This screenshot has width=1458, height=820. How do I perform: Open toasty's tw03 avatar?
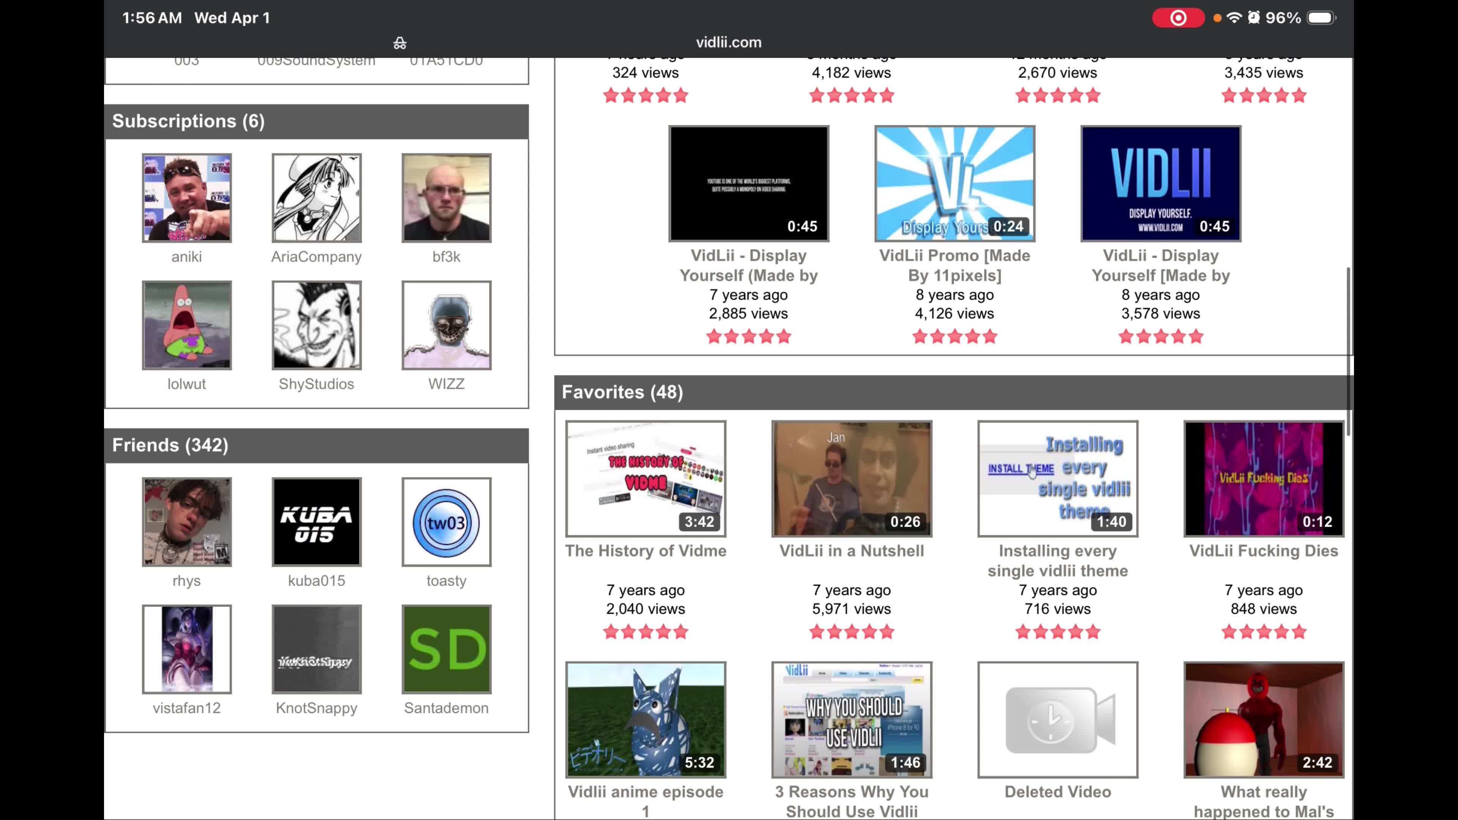tap(446, 522)
